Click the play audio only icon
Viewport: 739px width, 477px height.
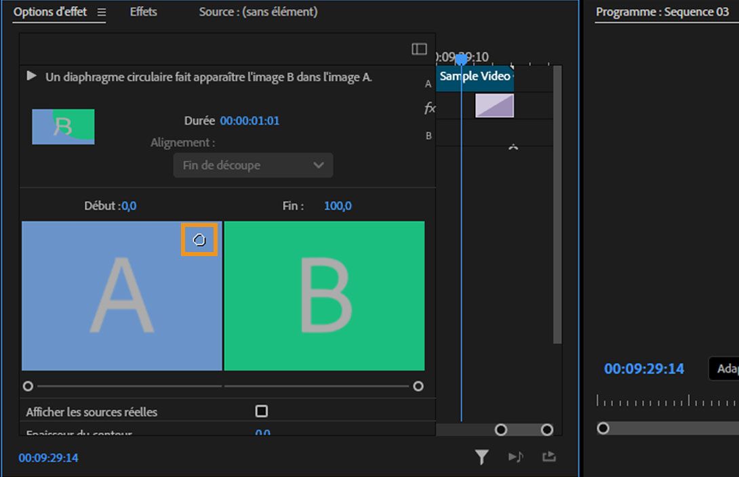tap(516, 457)
